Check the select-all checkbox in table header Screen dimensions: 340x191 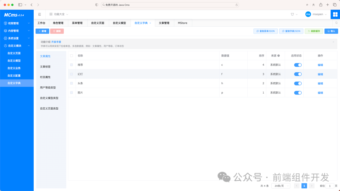(x=71, y=55)
